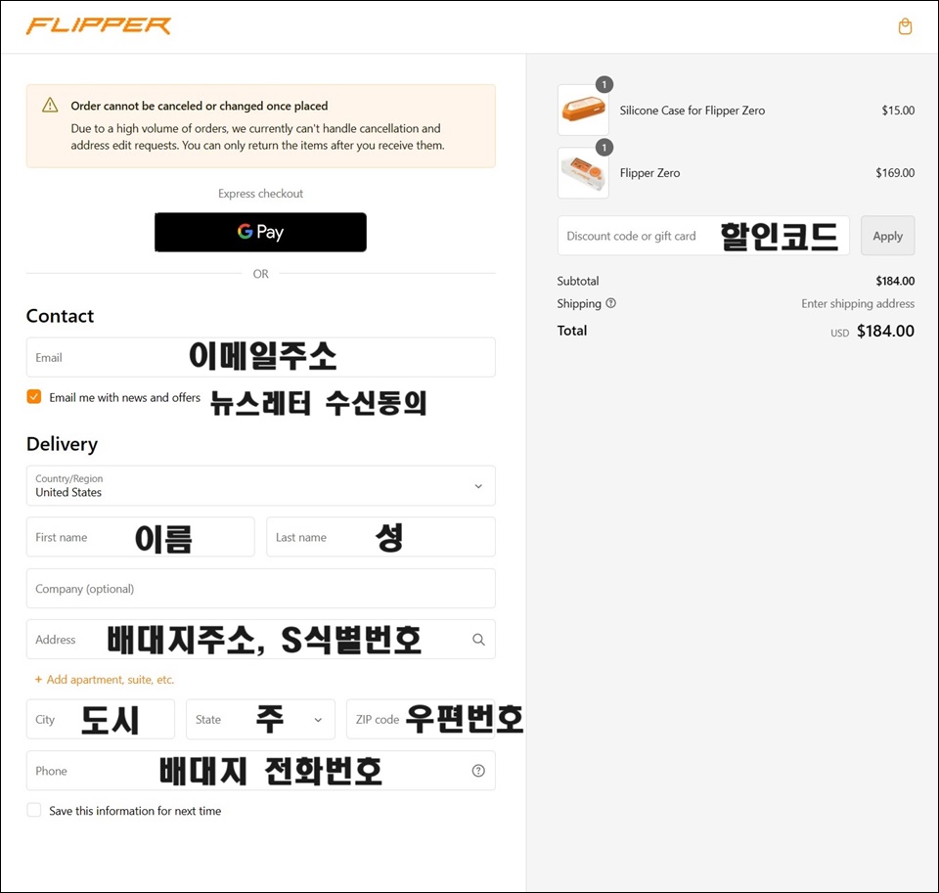Screen dimensions: 939x893
Task: Open the phone field help icon
Action: (478, 771)
